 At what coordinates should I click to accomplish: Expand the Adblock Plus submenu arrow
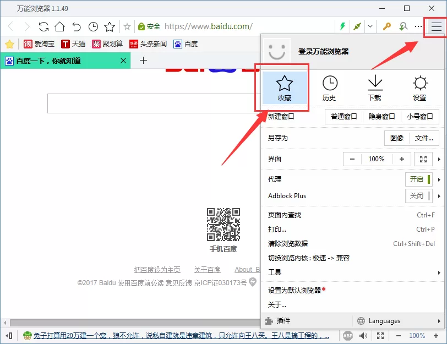tap(439, 196)
